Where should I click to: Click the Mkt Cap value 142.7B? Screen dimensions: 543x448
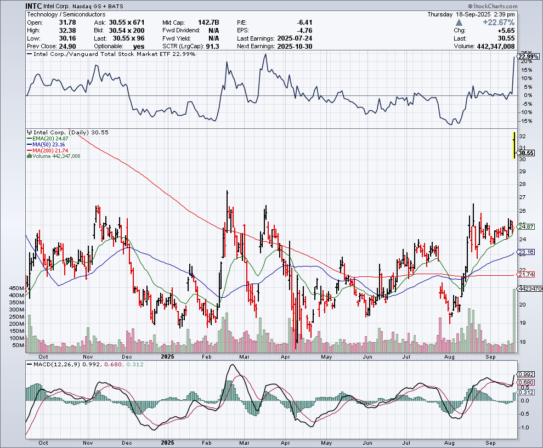pyautogui.click(x=208, y=22)
